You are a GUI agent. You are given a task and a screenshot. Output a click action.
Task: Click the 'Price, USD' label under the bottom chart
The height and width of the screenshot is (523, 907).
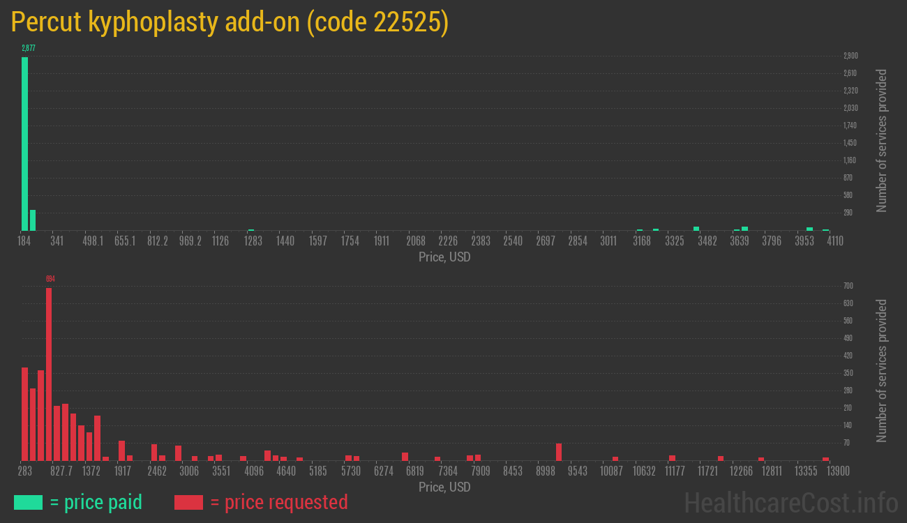pyautogui.click(x=444, y=487)
